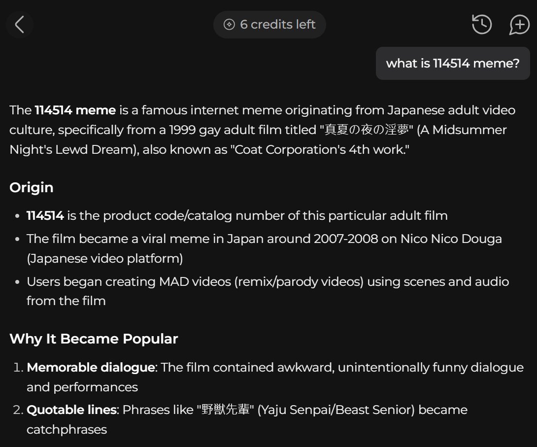Click the Origin section heading
537x447 pixels.
[32, 187]
